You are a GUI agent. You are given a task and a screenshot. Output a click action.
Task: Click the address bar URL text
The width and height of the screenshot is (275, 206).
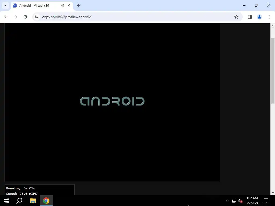click(67, 17)
